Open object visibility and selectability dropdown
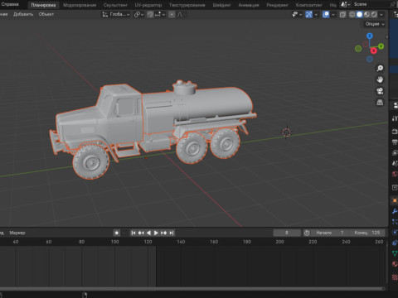398x298 pixels. pos(297,14)
